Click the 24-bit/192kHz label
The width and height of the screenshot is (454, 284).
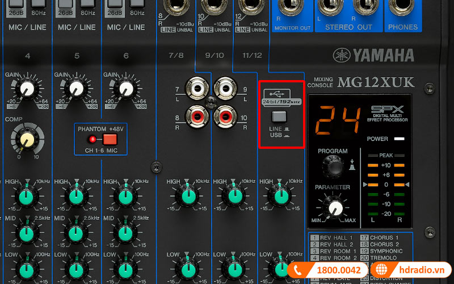coord(281,102)
